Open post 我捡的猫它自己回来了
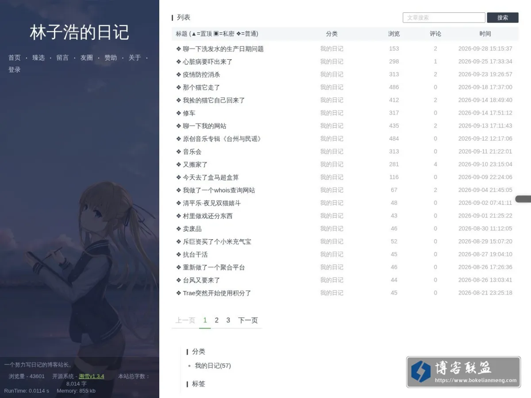 (214, 100)
